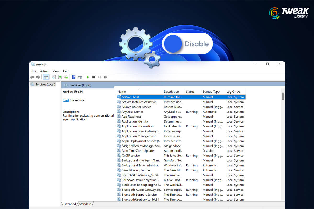Sort by the Status column header
This screenshot has width=314, height=209.
(190, 92)
